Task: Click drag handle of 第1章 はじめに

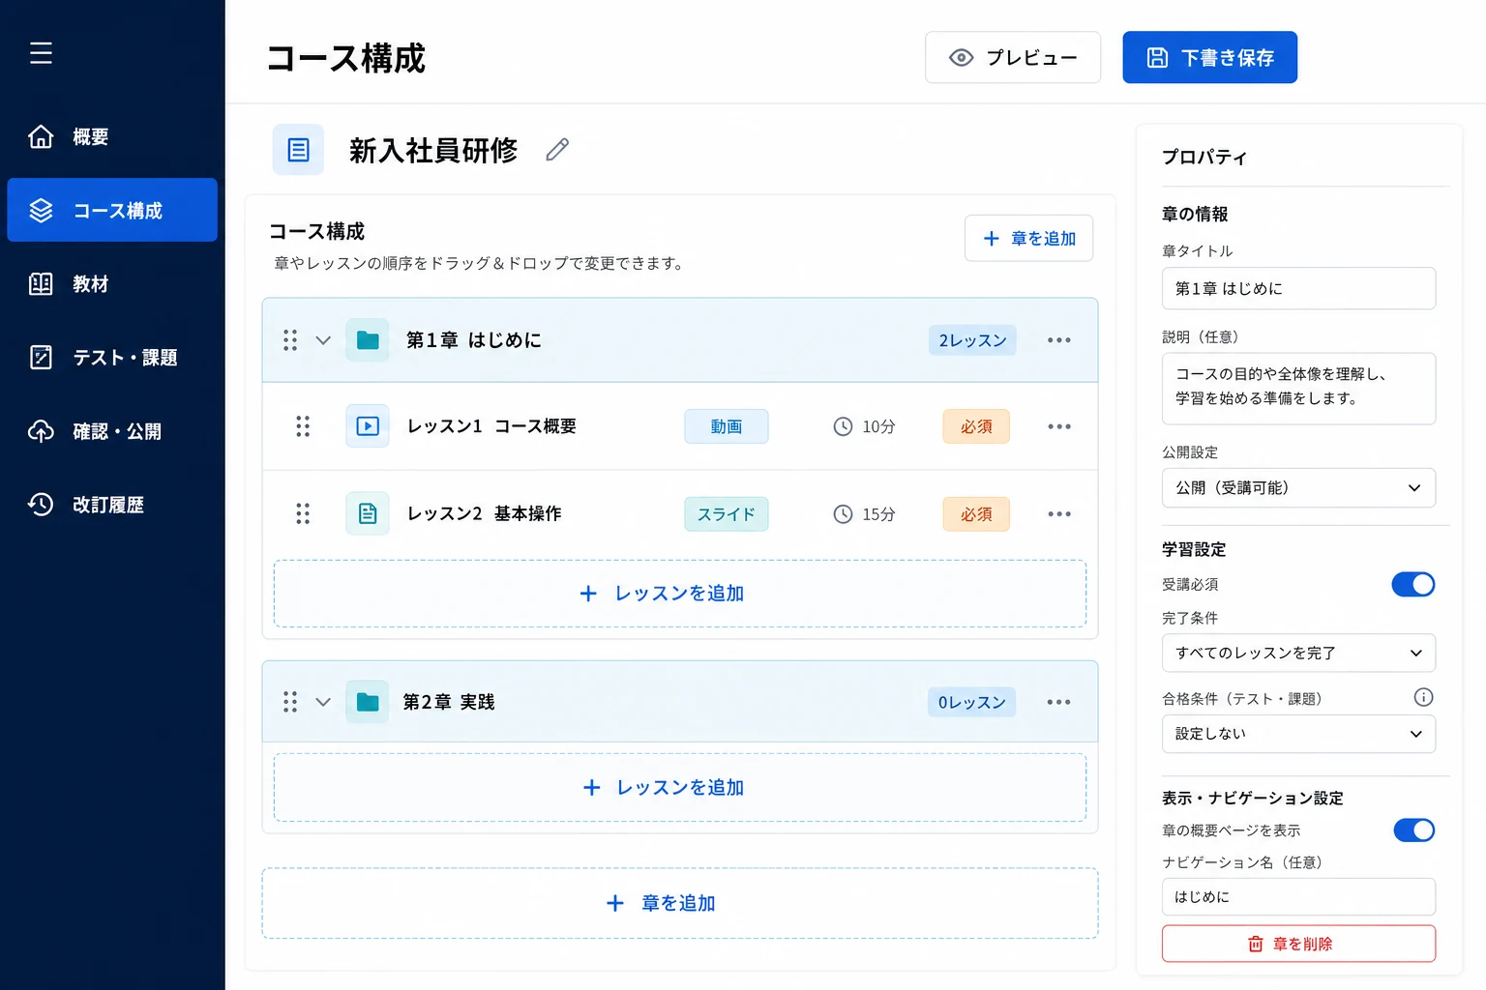Action: pyautogui.click(x=290, y=340)
